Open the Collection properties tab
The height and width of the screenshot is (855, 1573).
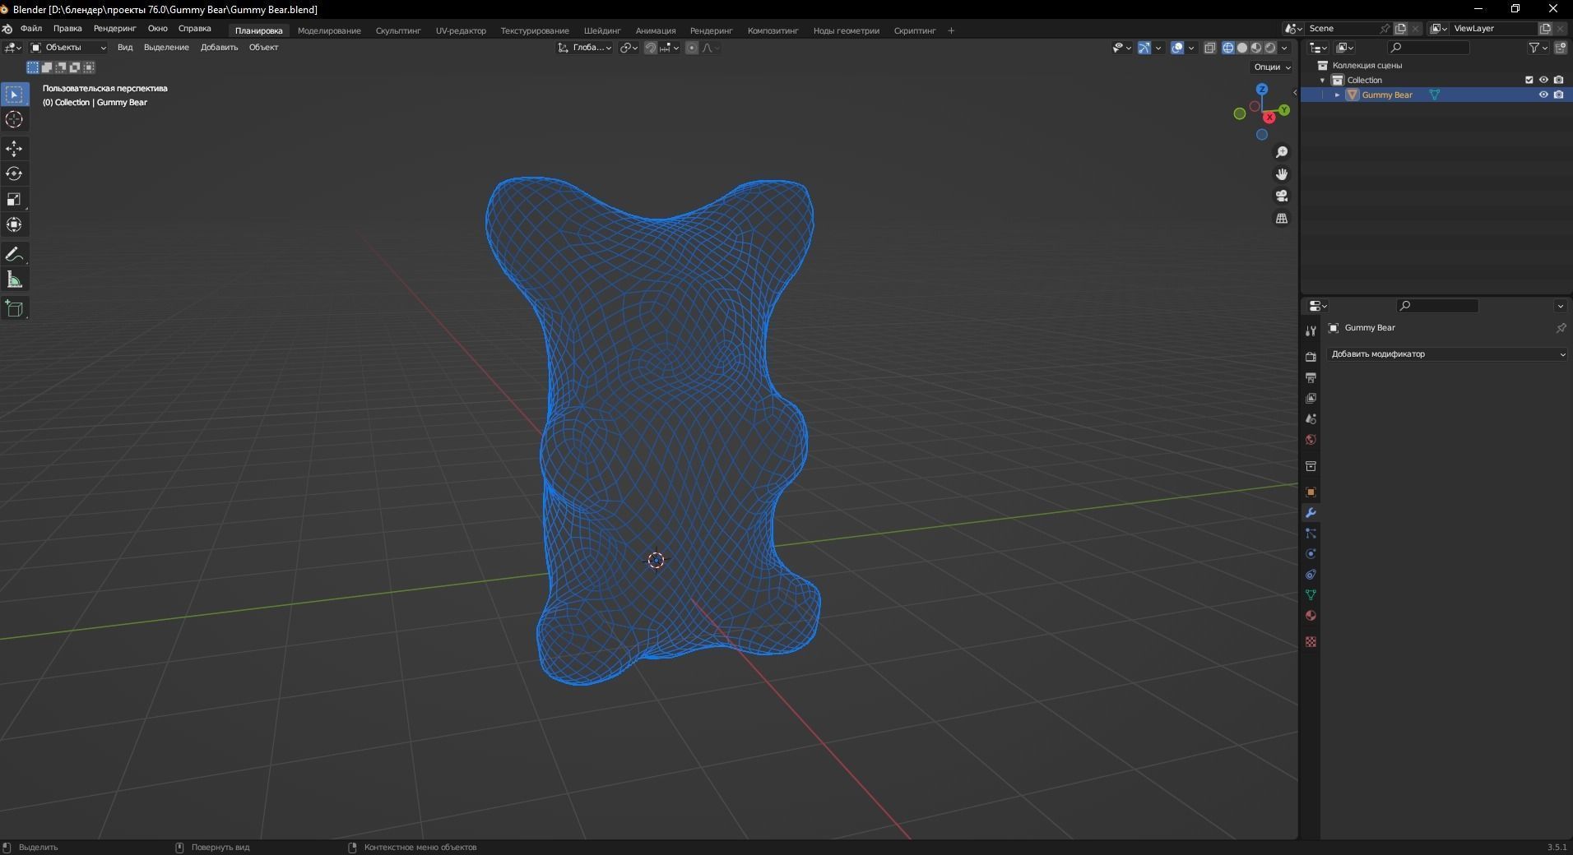tap(1311, 466)
